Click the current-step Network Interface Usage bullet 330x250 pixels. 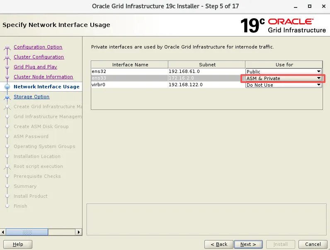coord(7,87)
